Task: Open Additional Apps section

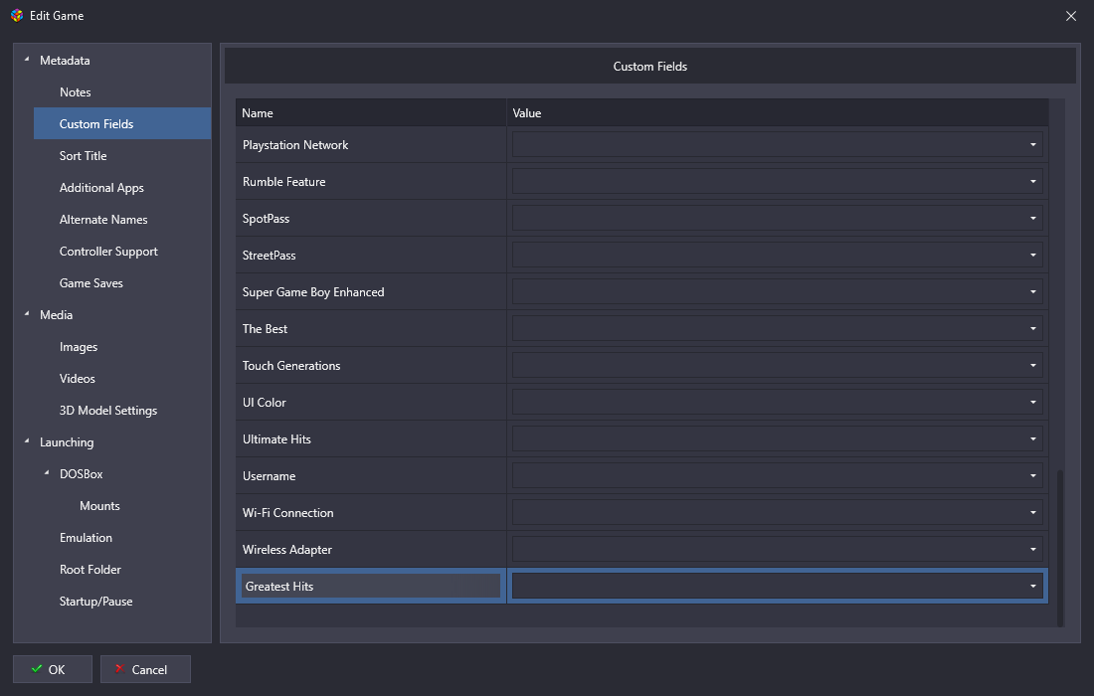Action: click(x=101, y=188)
